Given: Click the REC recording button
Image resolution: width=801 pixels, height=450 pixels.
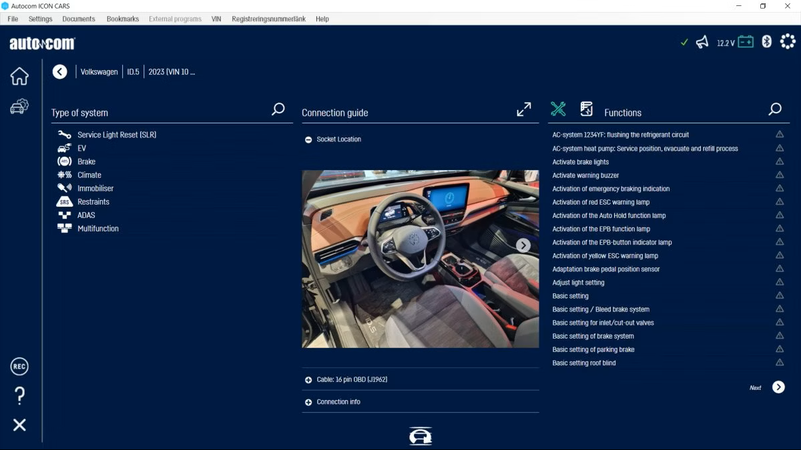Looking at the screenshot, I should (x=19, y=366).
